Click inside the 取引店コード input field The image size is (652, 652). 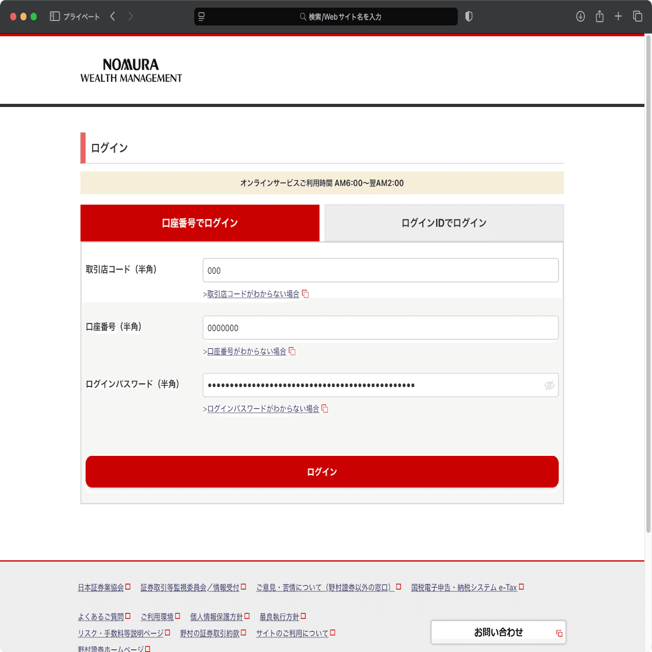[380, 270]
